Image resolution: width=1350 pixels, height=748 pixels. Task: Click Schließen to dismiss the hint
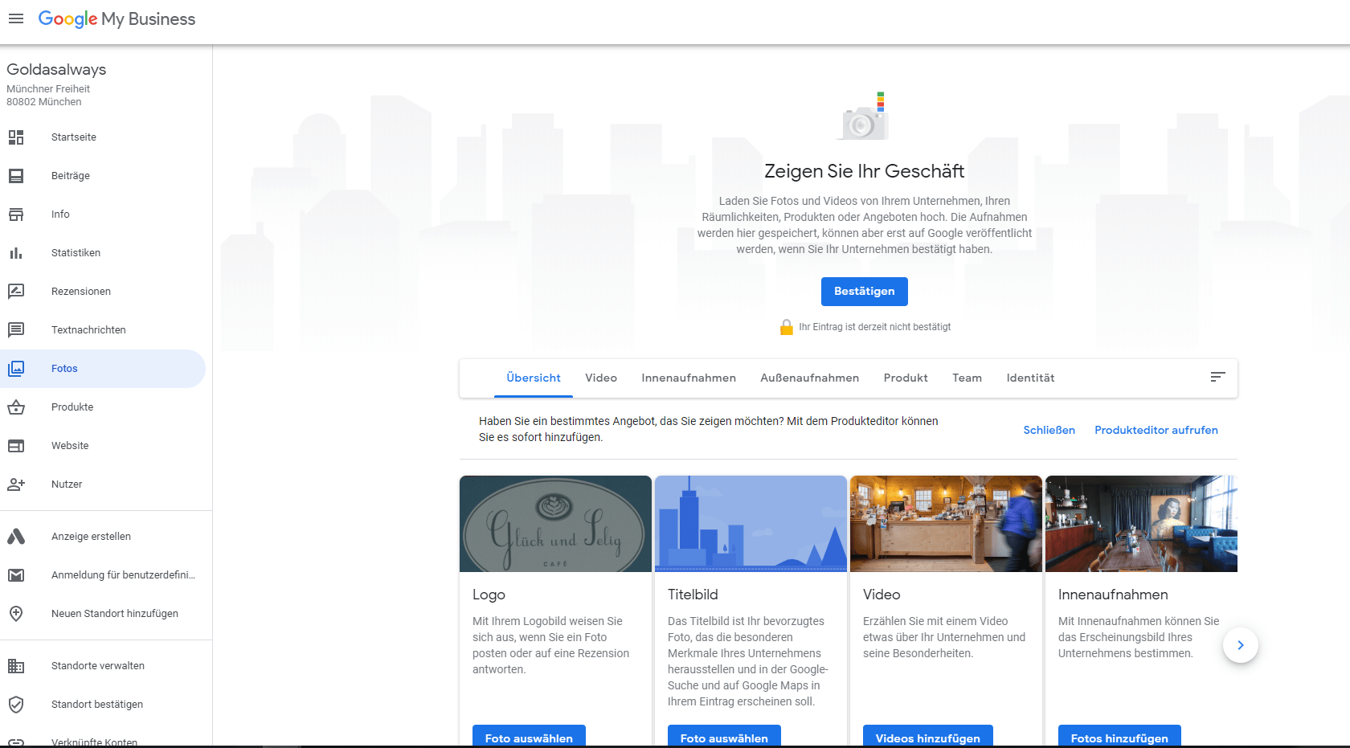[1049, 430]
